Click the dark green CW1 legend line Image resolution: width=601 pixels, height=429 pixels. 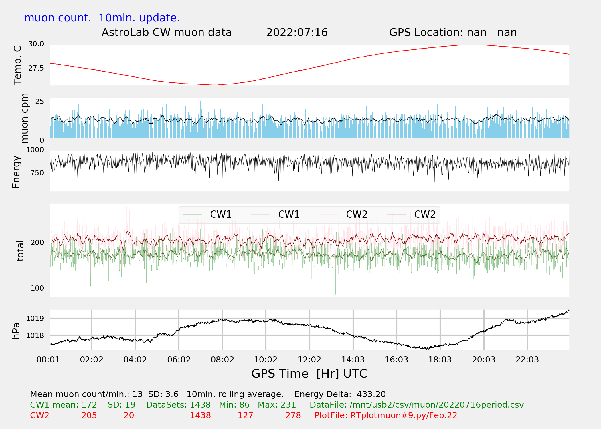click(260, 214)
